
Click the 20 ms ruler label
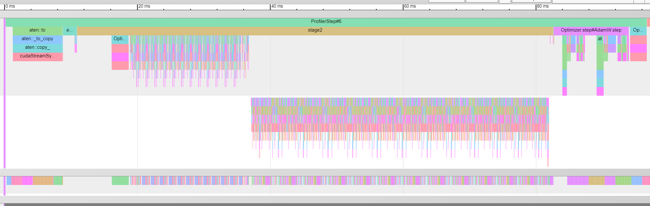144,6
